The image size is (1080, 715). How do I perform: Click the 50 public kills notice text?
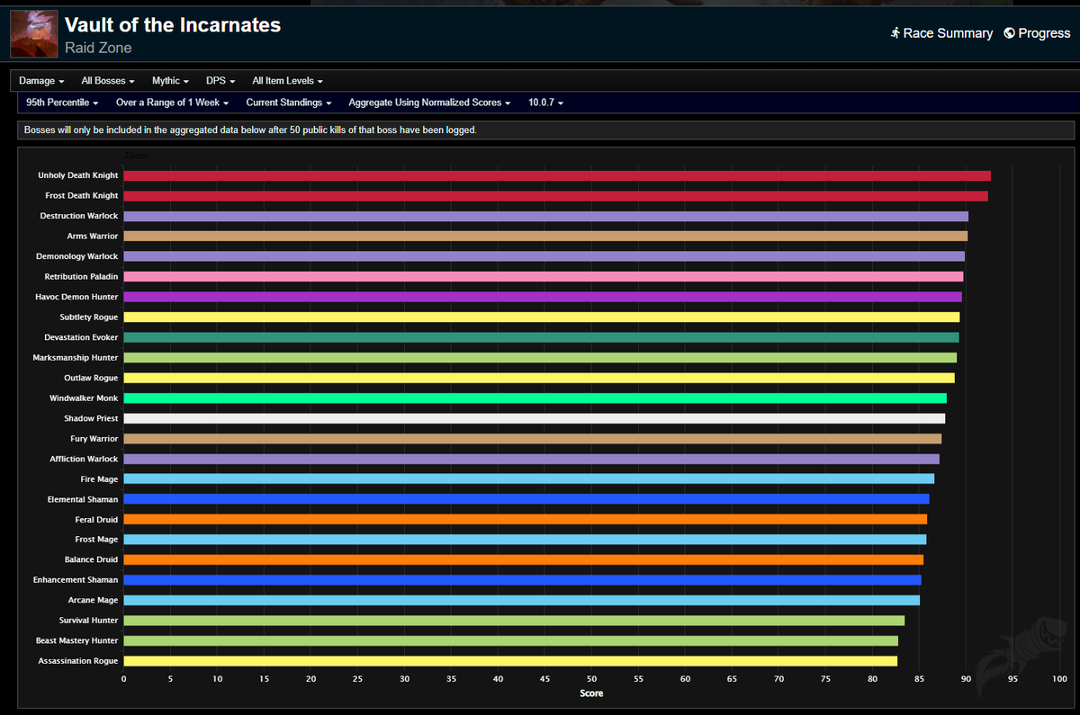point(250,130)
